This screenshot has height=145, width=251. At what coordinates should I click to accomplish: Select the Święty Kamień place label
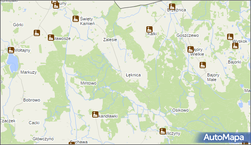pyautogui.click(x=87, y=21)
